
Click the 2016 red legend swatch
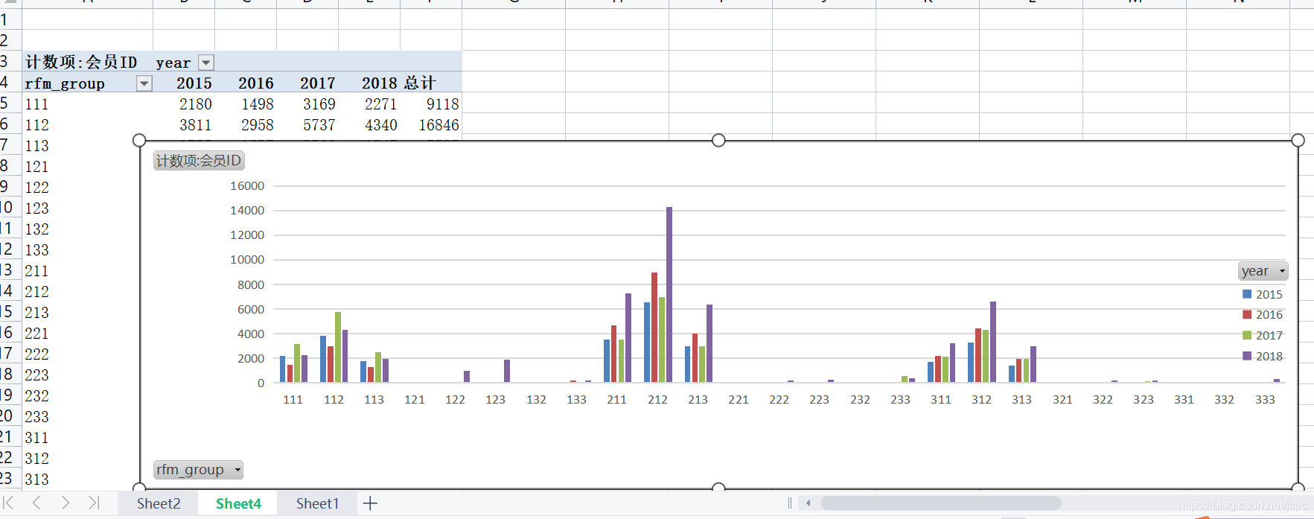pyautogui.click(x=1247, y=314)
